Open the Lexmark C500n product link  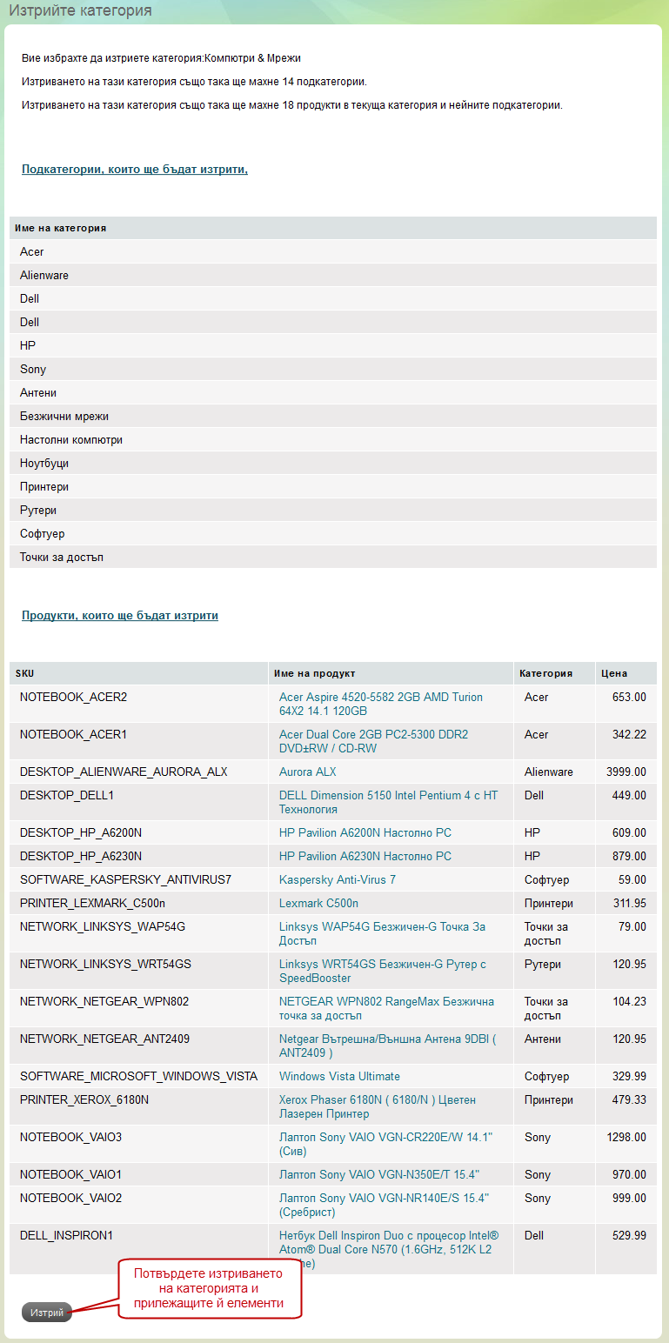tap(318, 903)
